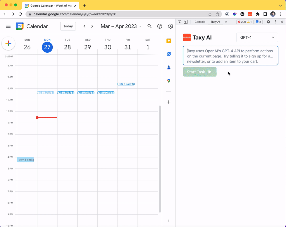Open the calendar Help icon

tap(160, 26)
